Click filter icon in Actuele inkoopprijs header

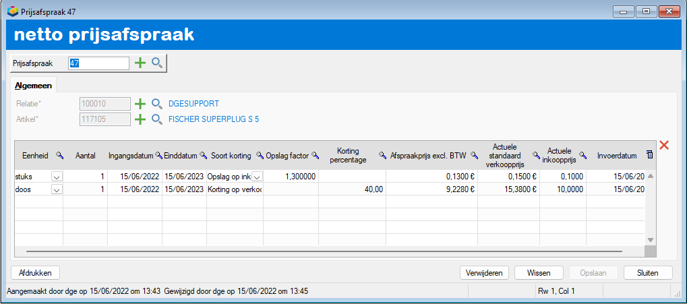click(x=583, y=155)
